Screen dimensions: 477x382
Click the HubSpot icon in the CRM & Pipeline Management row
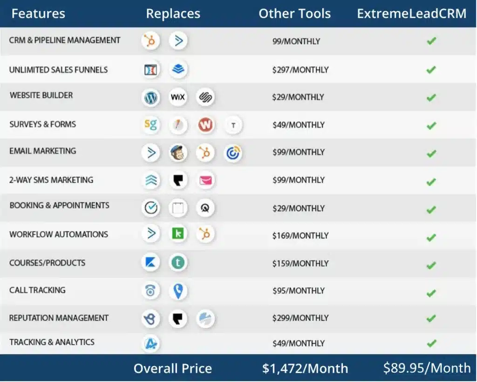point(150,41)
